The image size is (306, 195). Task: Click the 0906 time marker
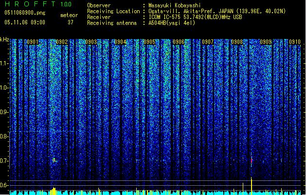[179, 42]
